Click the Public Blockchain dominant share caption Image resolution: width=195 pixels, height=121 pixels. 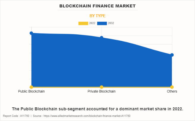click(97, 109)
